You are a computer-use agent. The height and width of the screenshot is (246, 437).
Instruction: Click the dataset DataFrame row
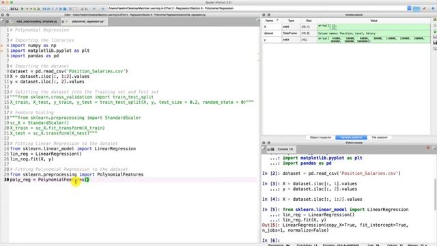[346, 33]
